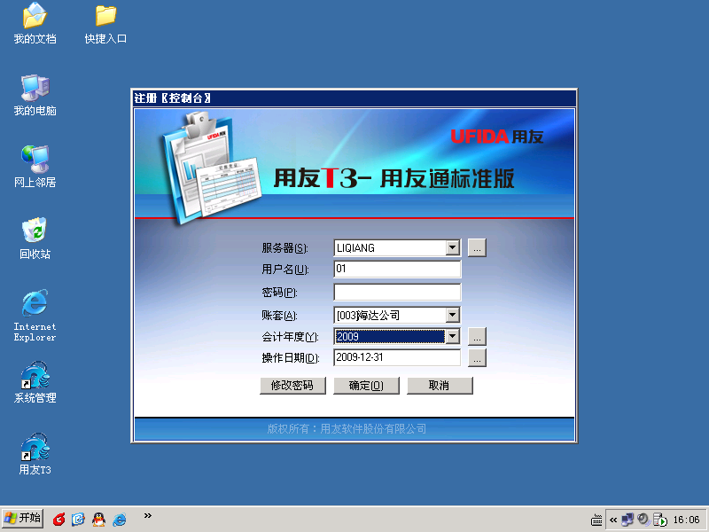The image size is (709, 532).
Task: Click the red quick-launch icon beside Start
Action: pyautogui.click(x=58, y=519)
